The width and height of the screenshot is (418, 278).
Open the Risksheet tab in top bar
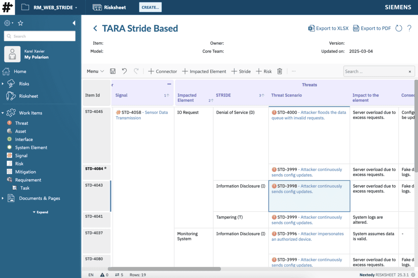coord(109,7)
